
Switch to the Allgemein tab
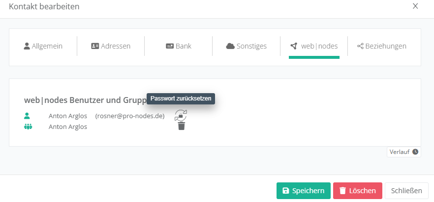click(x=43, y=46)
